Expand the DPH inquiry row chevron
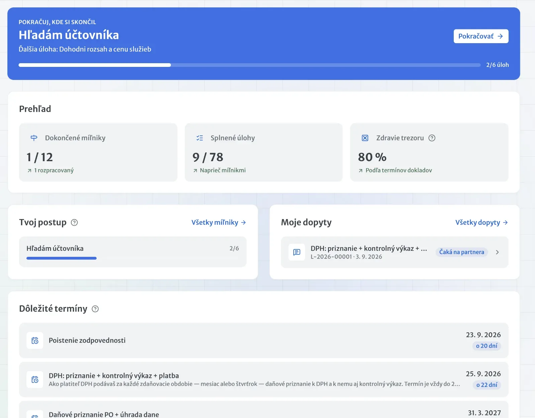 (497, 252)
